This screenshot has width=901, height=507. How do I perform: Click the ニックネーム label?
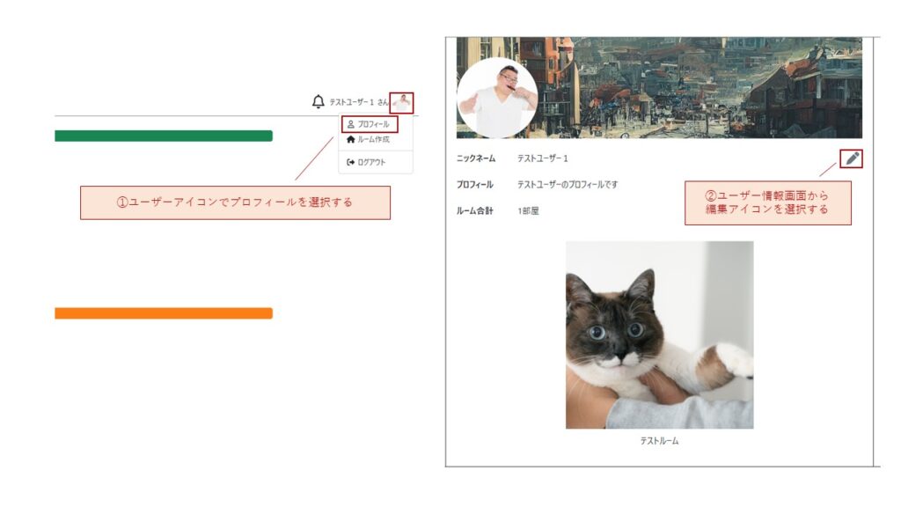click(476, 158)
